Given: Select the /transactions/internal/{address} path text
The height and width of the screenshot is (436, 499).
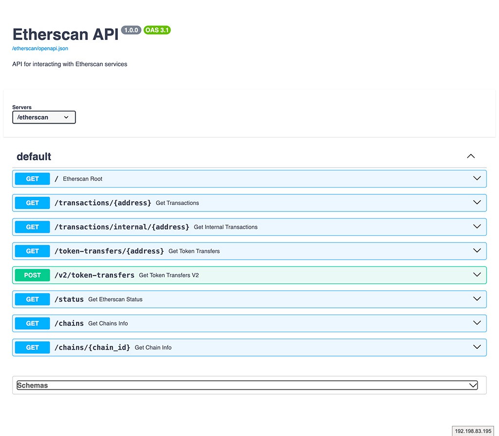Looking at the screenshot, I should (122, 227).
